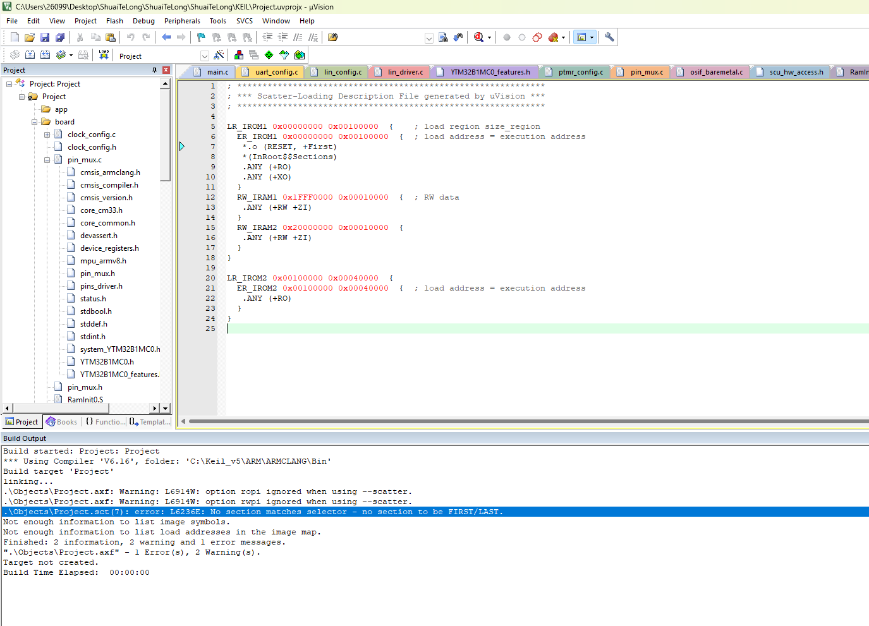Open the Flash menu
869x626 pixels.
114,21
